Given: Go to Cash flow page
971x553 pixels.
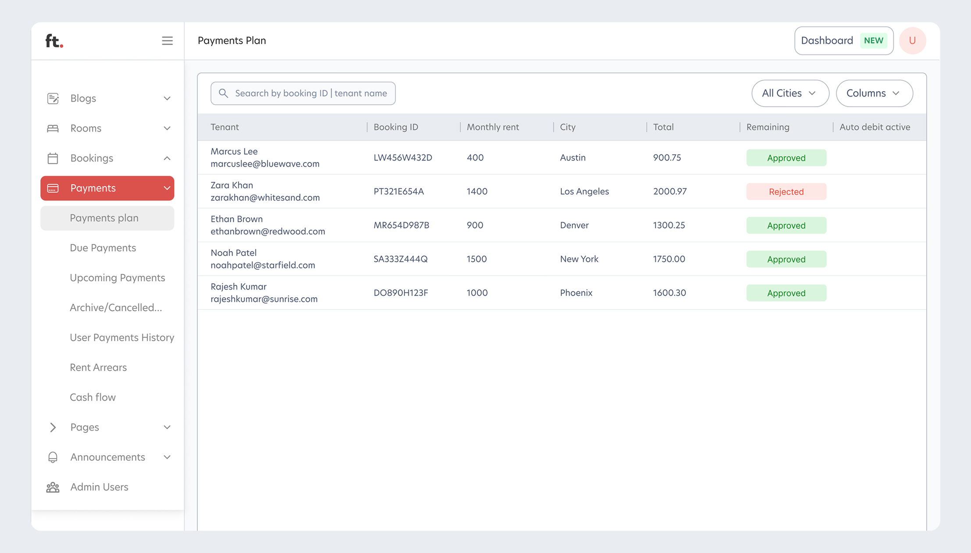Looking at the screenshot, I should (93, 397).
